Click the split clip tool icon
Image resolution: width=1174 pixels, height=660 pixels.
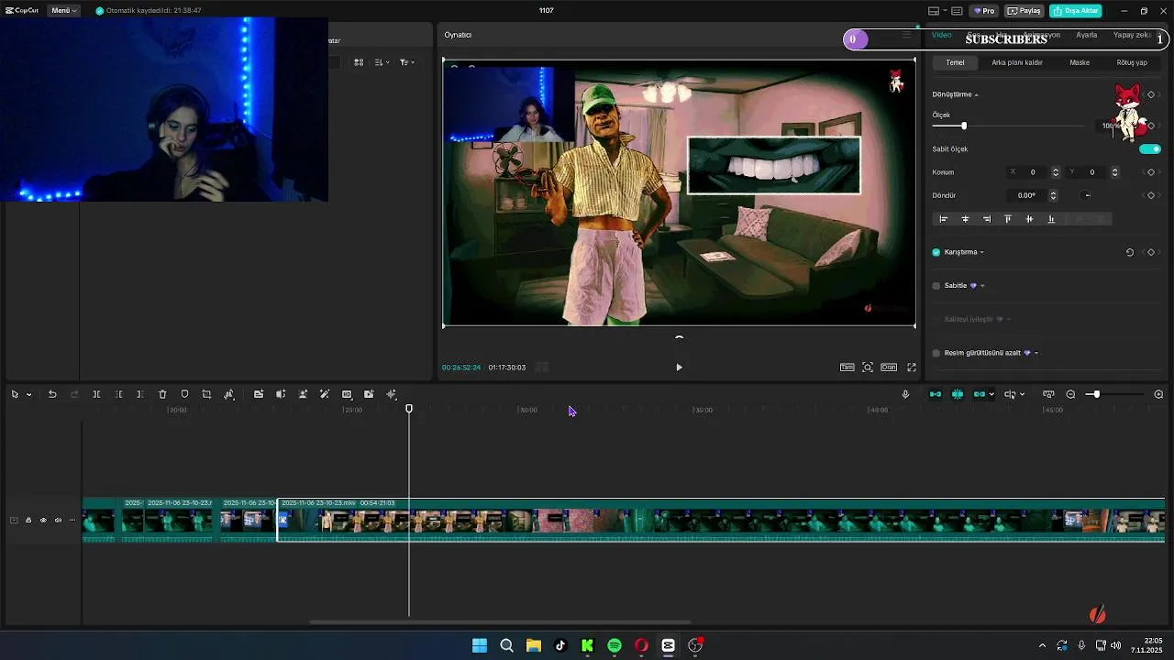click(96, 394)
